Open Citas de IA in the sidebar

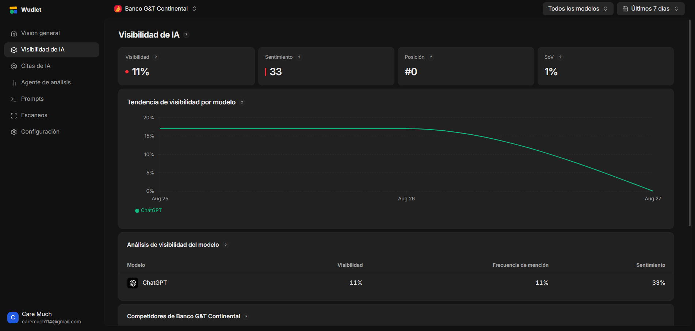pyautogui.click(x=51, y=66)
